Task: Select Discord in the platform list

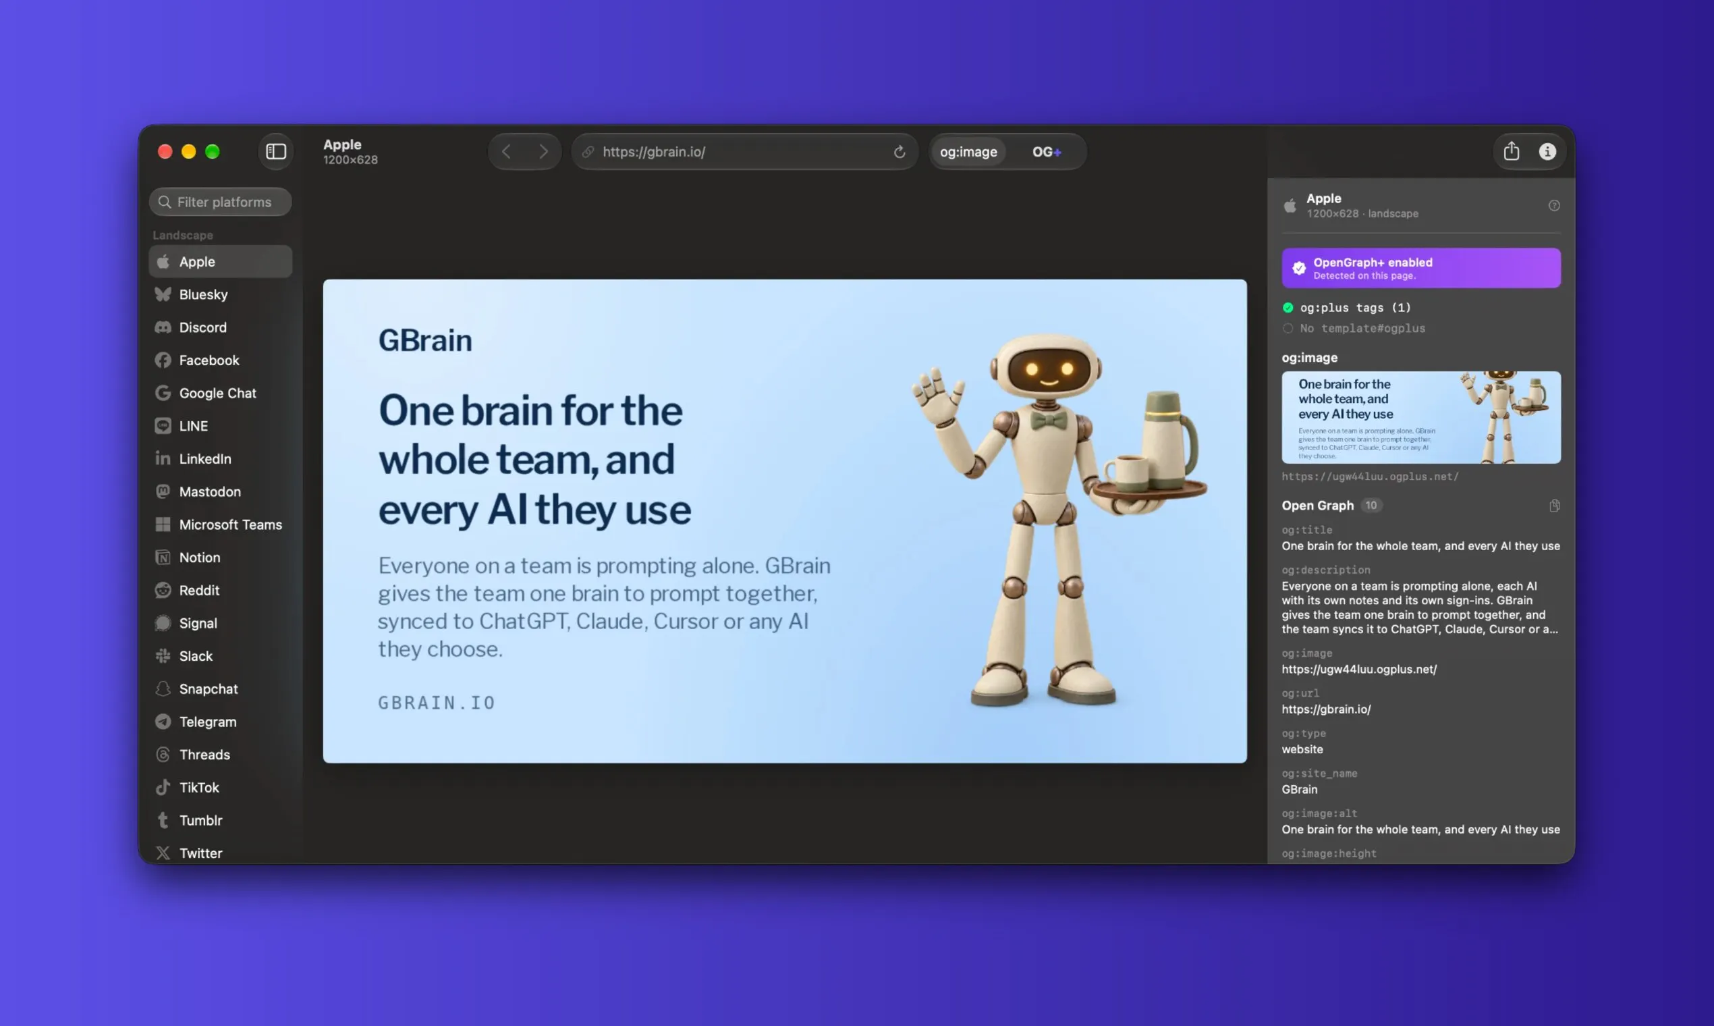Action: [x=221, y=327]
